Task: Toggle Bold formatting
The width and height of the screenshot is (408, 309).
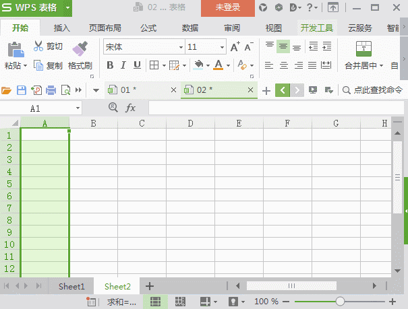Action: coord(110,65)
